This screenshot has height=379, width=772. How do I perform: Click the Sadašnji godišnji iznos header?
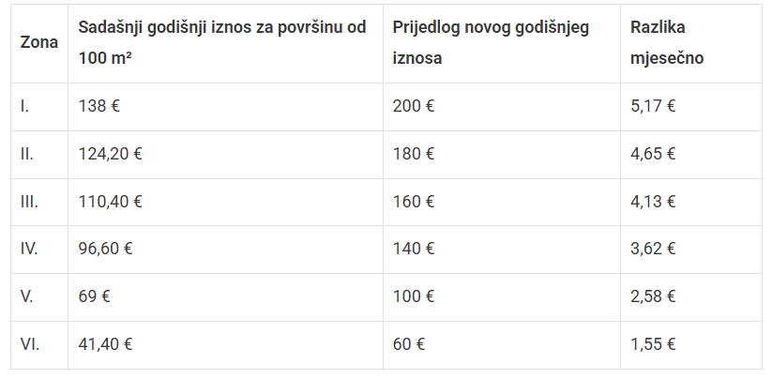222,42
